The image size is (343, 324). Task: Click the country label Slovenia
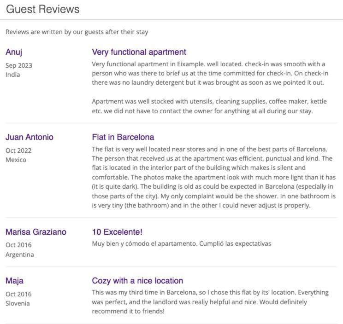pos(18,303)
